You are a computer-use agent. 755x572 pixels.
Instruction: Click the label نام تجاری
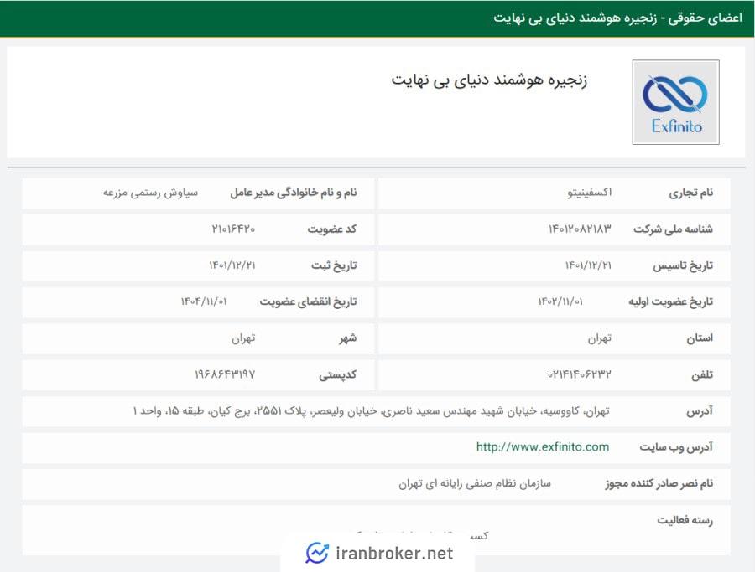tap(691, 193)
